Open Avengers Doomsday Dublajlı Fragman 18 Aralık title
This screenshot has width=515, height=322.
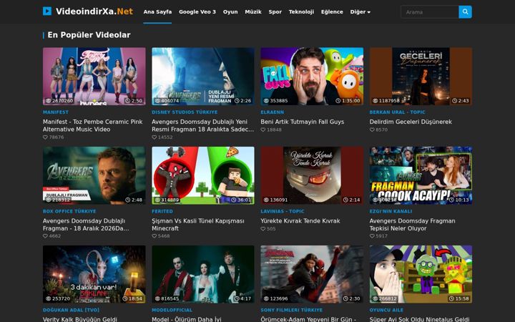tap(86, 225)
